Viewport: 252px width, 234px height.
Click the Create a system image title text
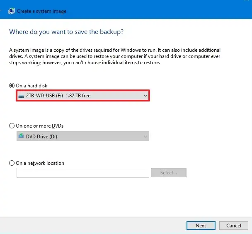(x=41, y=11)
